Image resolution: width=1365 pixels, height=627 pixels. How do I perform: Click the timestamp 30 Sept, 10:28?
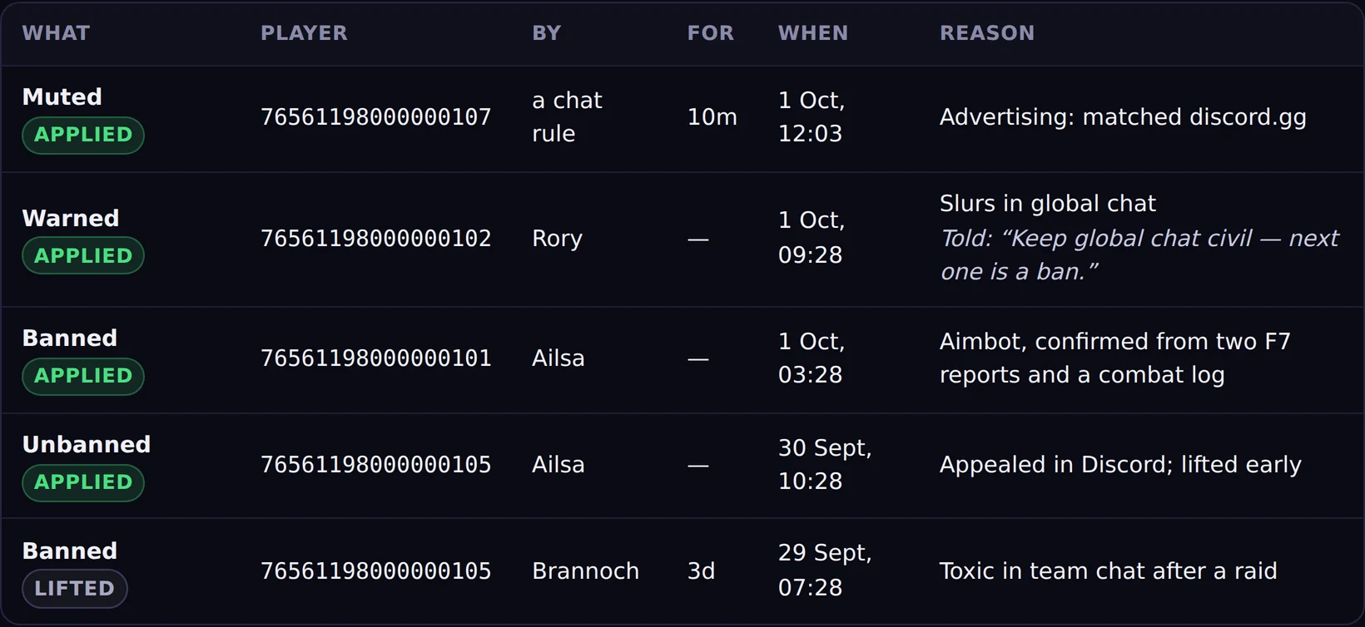tap(825, 465)
